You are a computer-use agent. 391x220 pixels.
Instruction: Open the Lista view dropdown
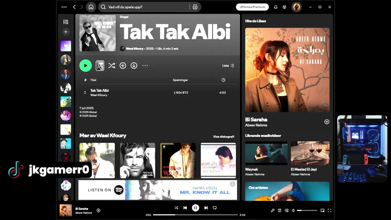[228, 66]
